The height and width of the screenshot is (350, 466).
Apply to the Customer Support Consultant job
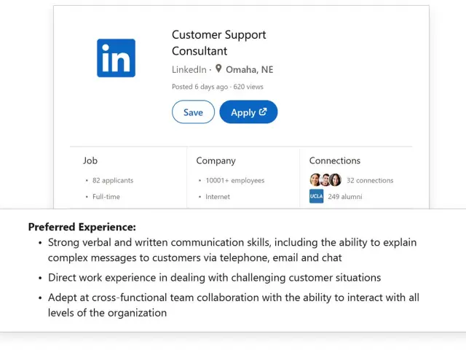click(248, 112)
